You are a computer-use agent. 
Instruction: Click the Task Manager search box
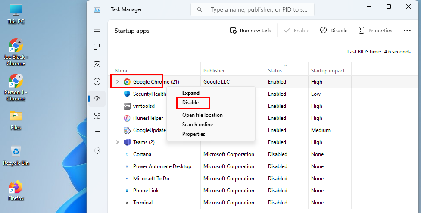[x=258, y=9]
